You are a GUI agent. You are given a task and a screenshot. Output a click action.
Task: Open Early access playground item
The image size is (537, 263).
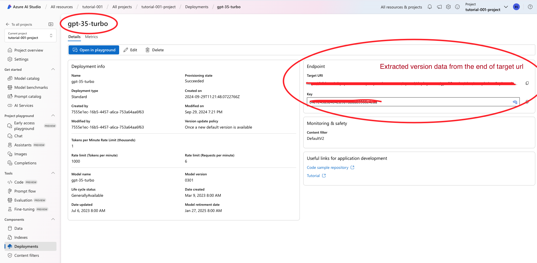[30, 126]
